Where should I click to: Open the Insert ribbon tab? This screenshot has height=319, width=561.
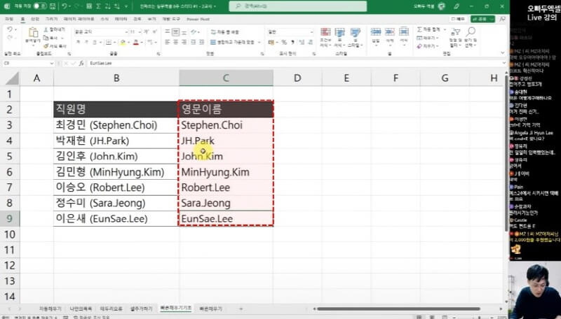pos(35,19)
